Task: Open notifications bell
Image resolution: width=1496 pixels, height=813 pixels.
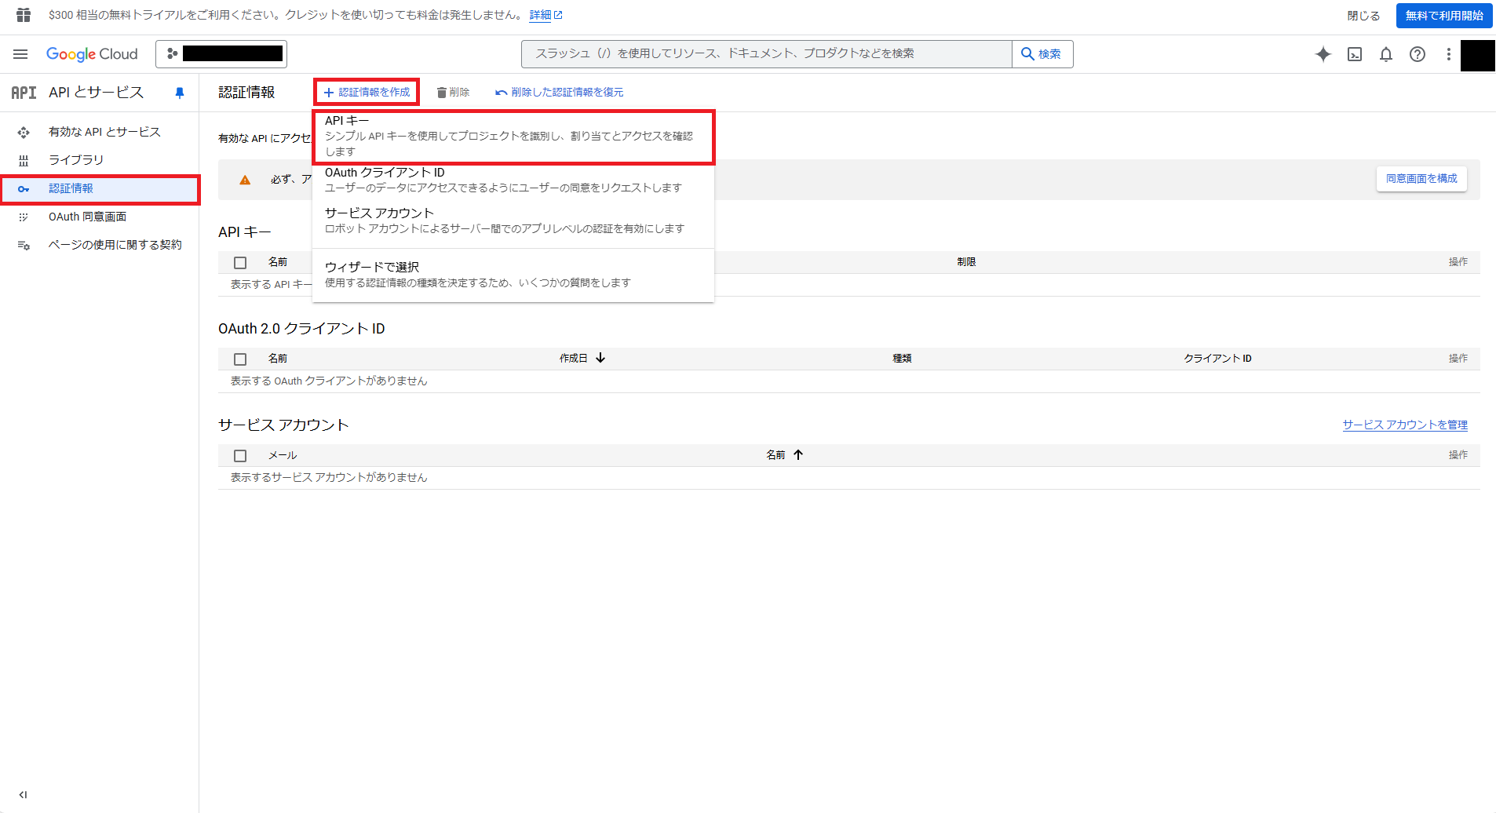Action: point(1386,54)
